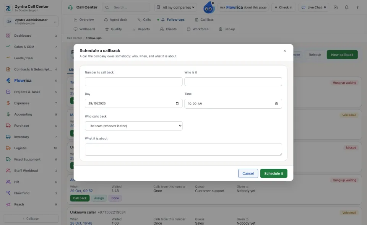367x225 pixels.
Task: Open the HR sidebar item
Action: [x=31, y=182]
